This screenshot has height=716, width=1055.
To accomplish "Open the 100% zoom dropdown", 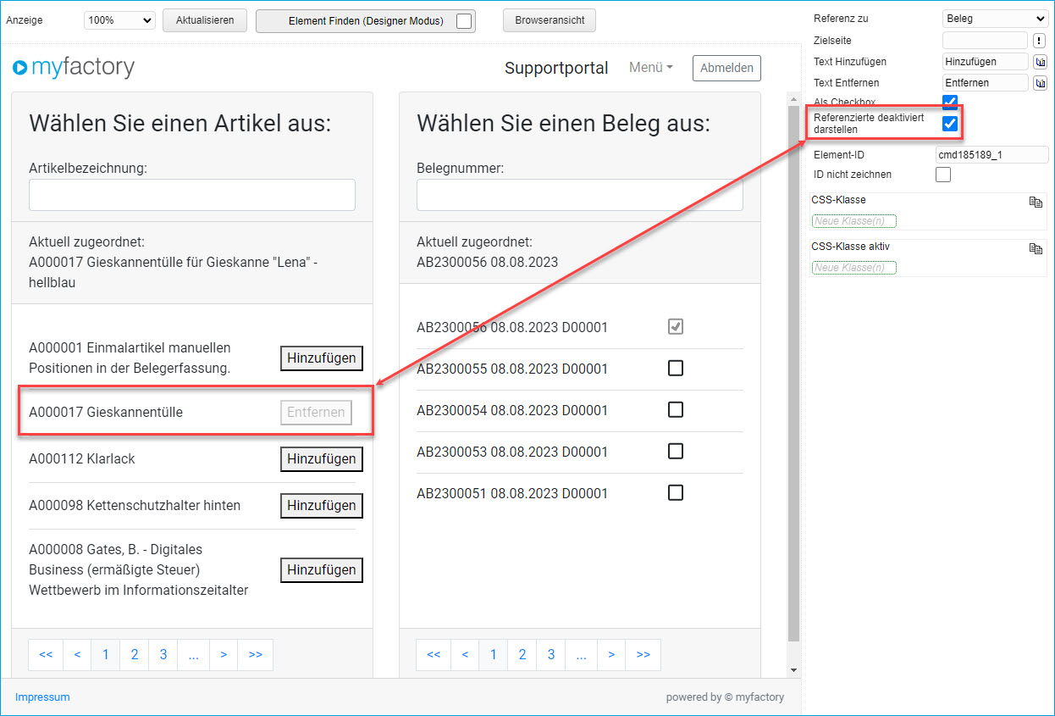I will coord(119,20).
